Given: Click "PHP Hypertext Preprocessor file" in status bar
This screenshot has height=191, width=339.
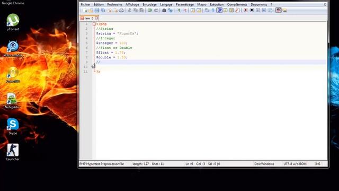Looking at the screenshot, I should [x=102, y=164].
